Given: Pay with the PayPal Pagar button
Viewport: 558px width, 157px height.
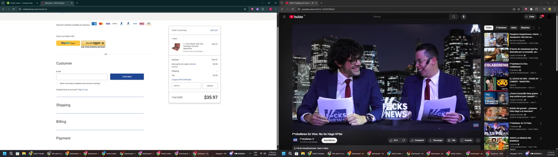Looking at the screenshot, I should click(68, 43).
